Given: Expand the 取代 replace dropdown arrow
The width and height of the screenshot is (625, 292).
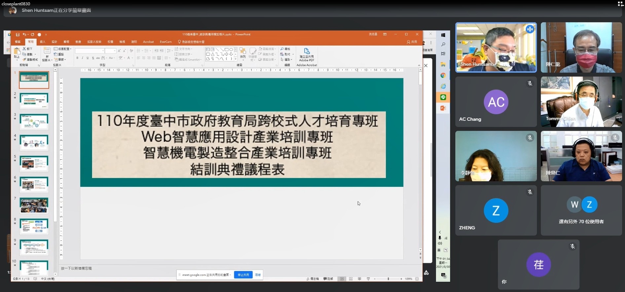Looking at the screenshot, I should click(293, 54).
